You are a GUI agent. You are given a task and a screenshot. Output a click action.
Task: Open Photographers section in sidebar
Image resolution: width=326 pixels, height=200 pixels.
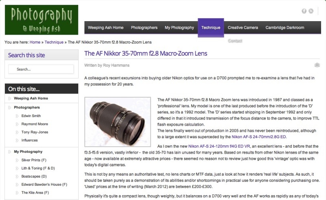pos(27,107)
